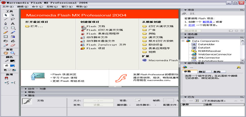
Task: Select the Fill Transform tool
Action: (x=13, y=37)
